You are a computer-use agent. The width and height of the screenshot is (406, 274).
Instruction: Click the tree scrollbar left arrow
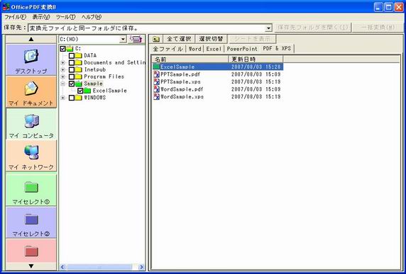62,267
